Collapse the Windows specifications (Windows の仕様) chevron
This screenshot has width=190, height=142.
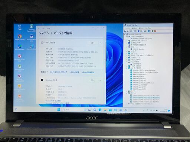pyautogui.click(x=100, y=80)
